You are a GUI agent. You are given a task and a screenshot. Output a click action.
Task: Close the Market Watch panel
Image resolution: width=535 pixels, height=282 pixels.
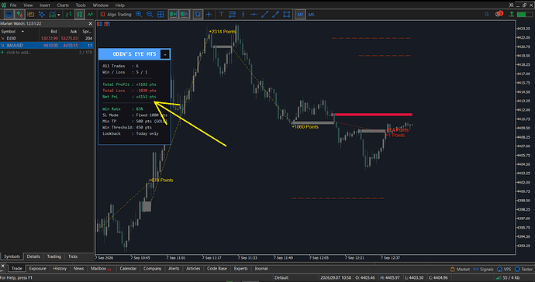pos(91,23)
